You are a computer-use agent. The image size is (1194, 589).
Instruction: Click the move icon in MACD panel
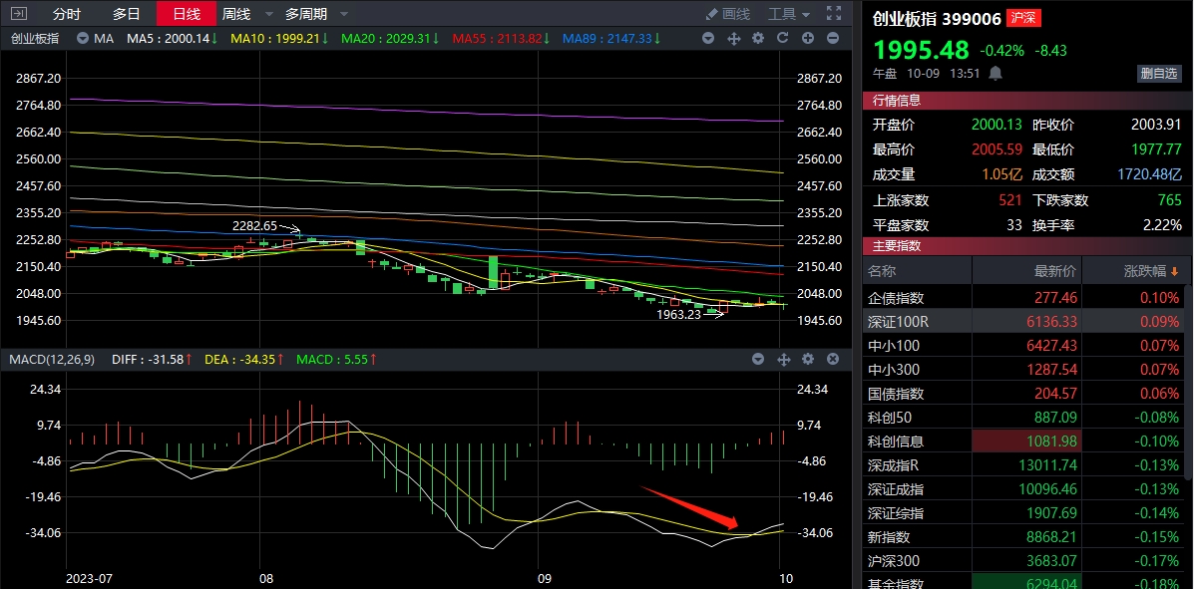[783, 359]
